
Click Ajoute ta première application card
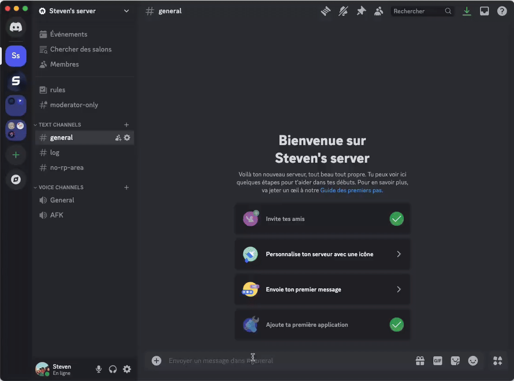coord(322,325)
